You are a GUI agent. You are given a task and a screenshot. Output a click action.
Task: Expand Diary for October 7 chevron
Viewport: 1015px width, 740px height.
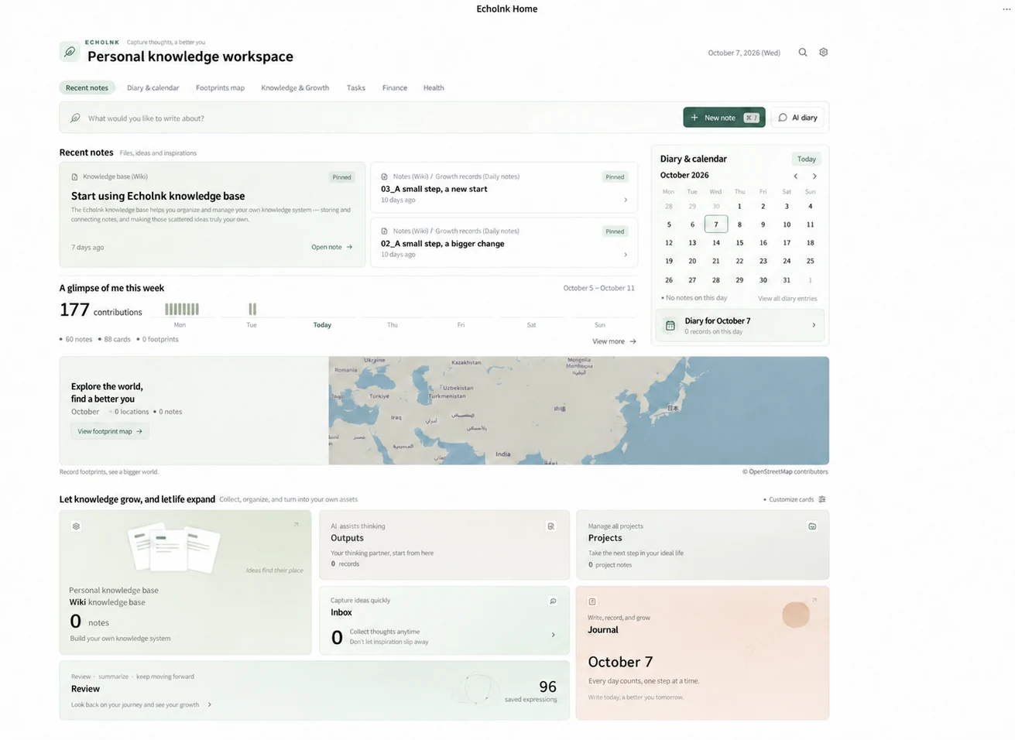pos(814,325)
